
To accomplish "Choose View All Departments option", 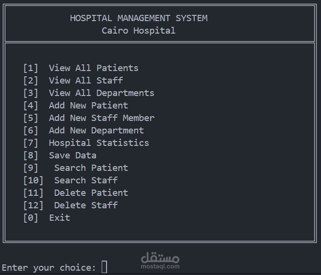I will tap(101, 93).
